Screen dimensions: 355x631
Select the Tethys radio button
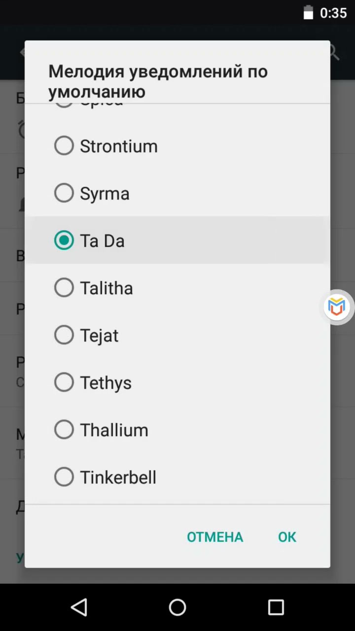tap(64, 383)
